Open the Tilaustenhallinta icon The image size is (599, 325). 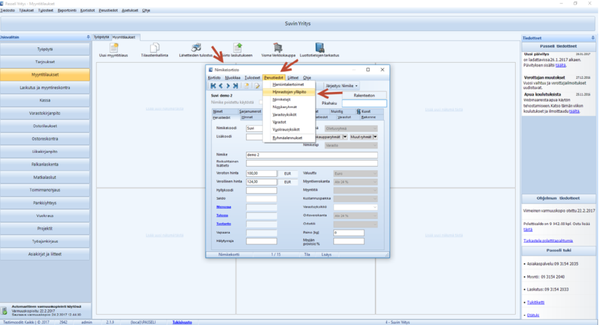155,48
